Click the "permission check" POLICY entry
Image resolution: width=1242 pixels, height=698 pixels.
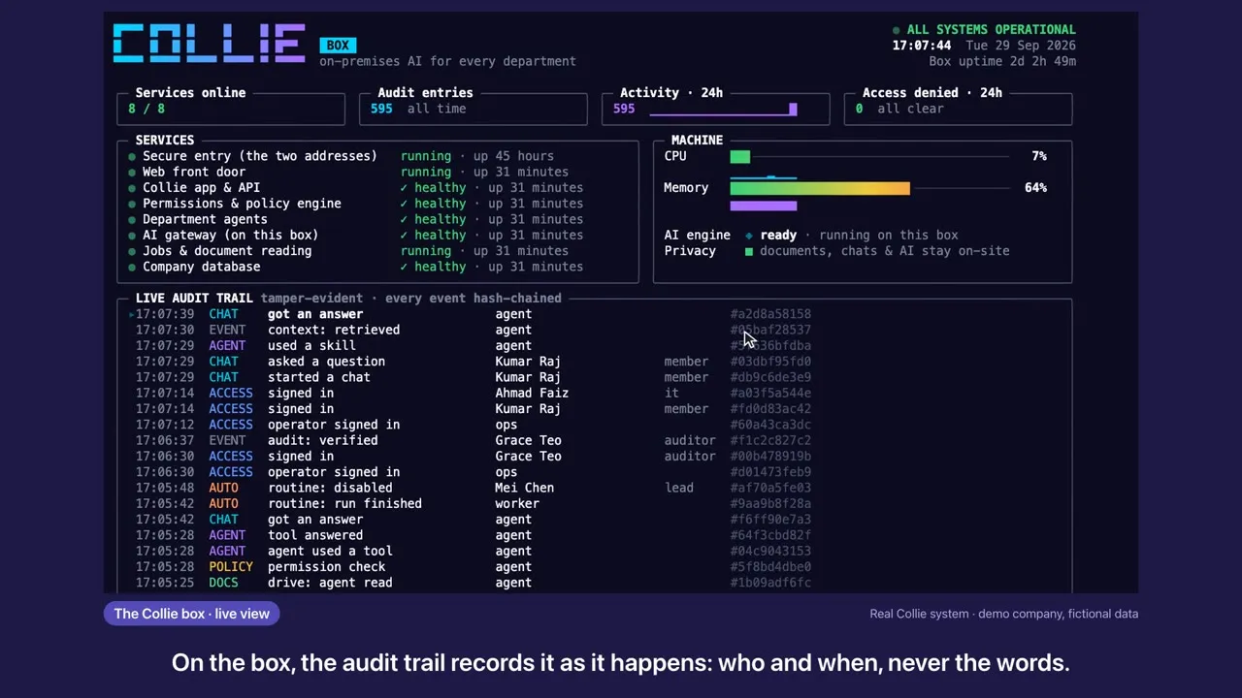[326, 567]
